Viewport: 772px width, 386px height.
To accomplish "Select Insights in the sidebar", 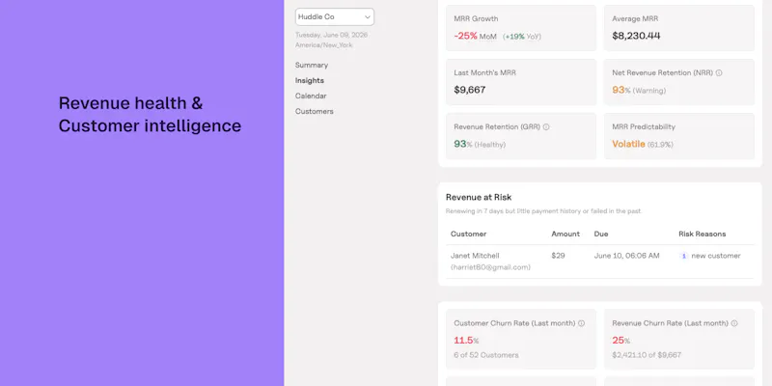I will [309, 80].
